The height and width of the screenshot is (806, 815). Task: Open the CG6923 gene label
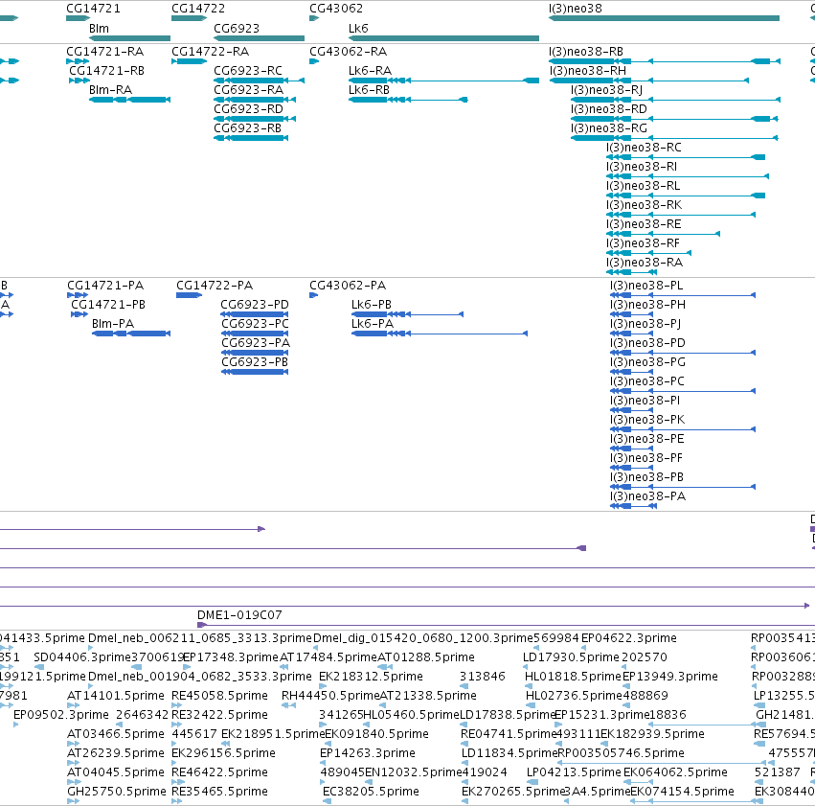[236, 28]
